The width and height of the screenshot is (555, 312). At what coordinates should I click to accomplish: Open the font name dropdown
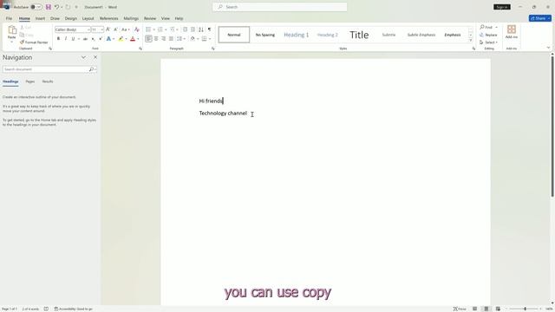(88, 29)
